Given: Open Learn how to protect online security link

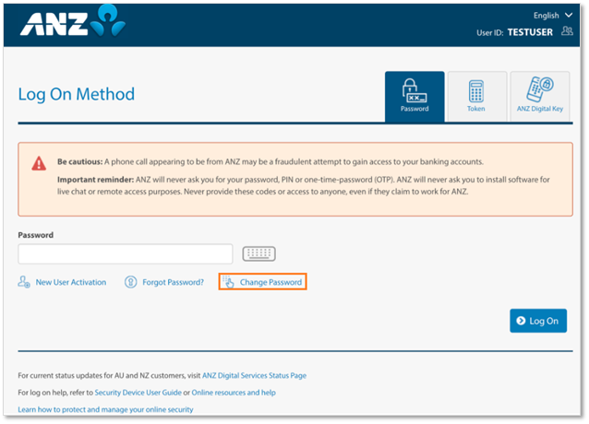Looking at the screenshot, I should (x=105, y=409).
